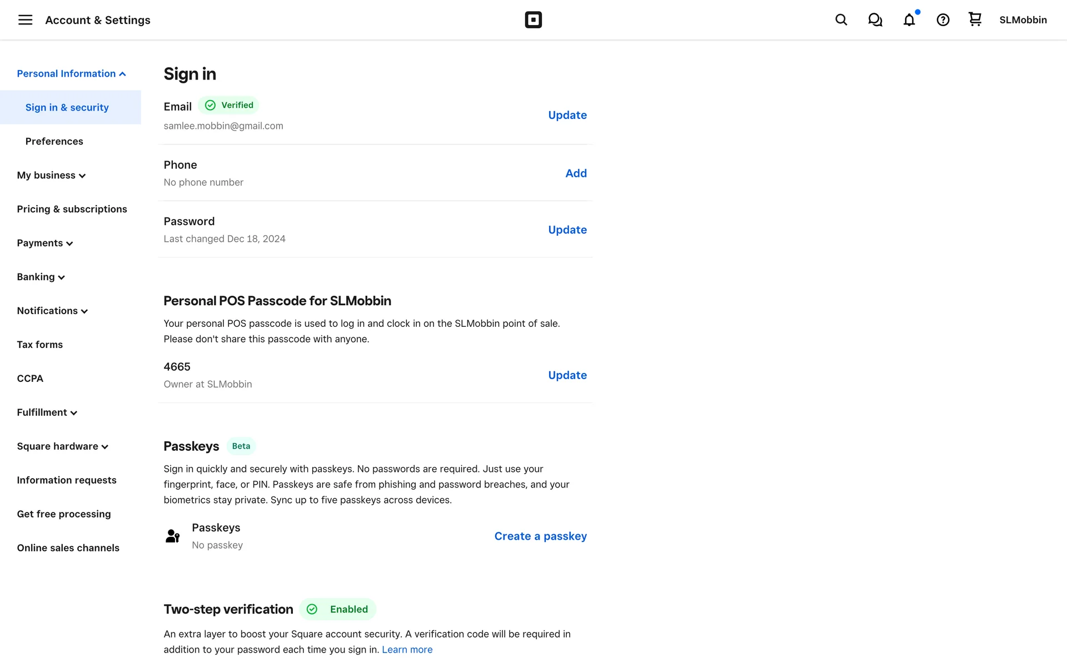
Task: Go to Pricing & subscriptions
Action: pos(72,210)
